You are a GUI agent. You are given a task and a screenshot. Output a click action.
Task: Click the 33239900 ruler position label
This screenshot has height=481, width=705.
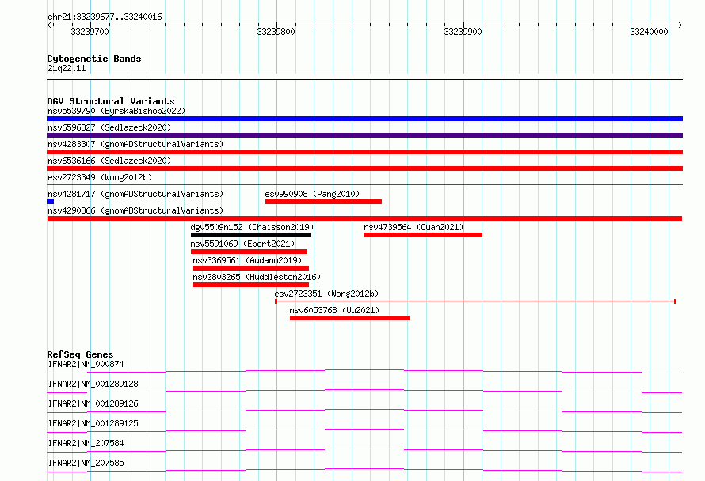click(463, 32)
